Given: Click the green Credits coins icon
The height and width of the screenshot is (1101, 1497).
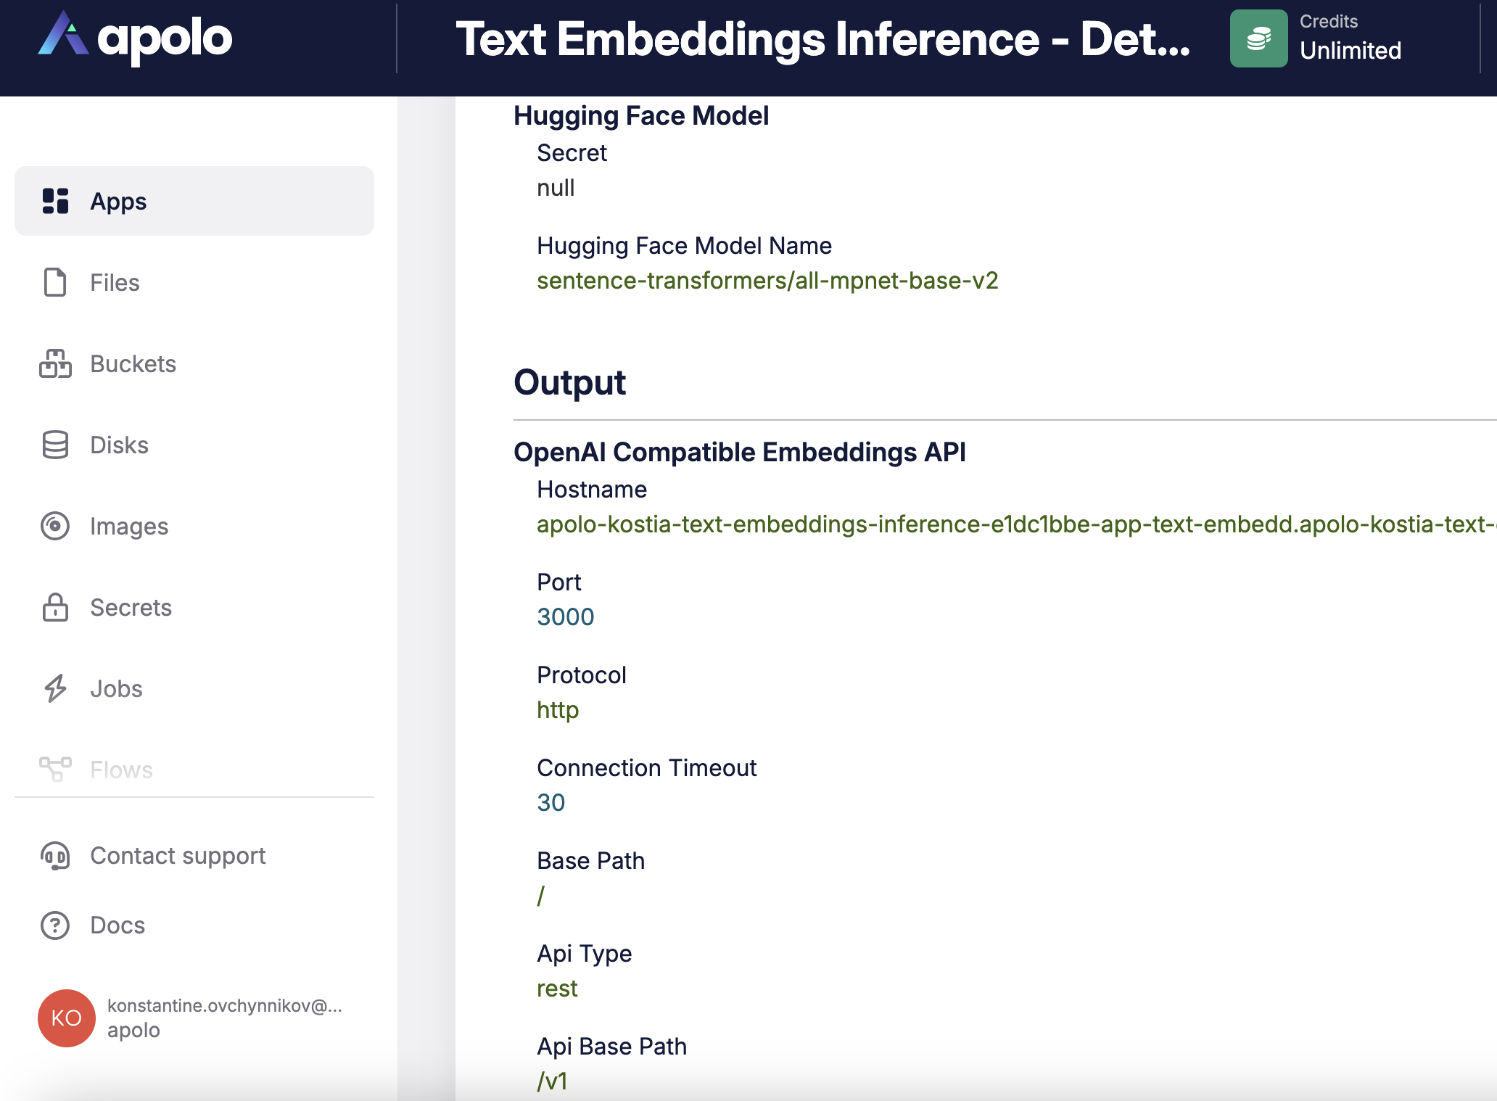Looking at the screenshot, I should [x=1258, y=38].
